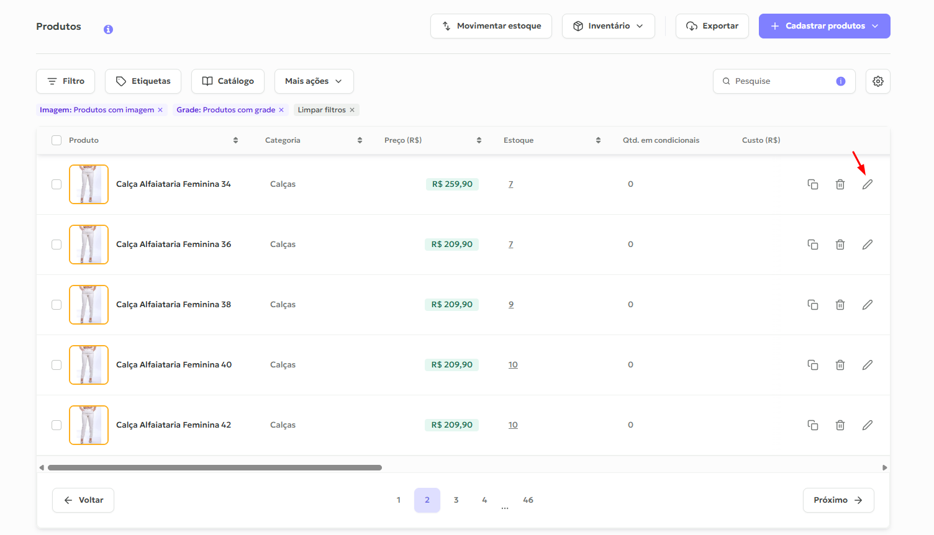Toggle the select-all checkbox in table header
The image size is (934, 535).
(x=57, y=140)
